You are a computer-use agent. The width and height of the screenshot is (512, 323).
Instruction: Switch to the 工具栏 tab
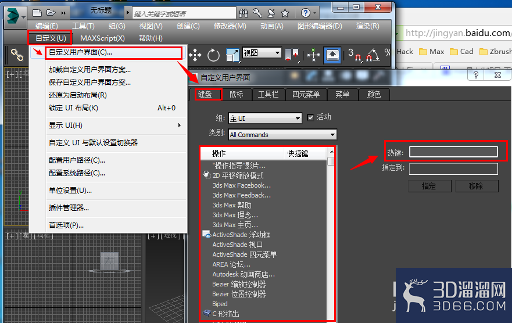pos(268,95)
